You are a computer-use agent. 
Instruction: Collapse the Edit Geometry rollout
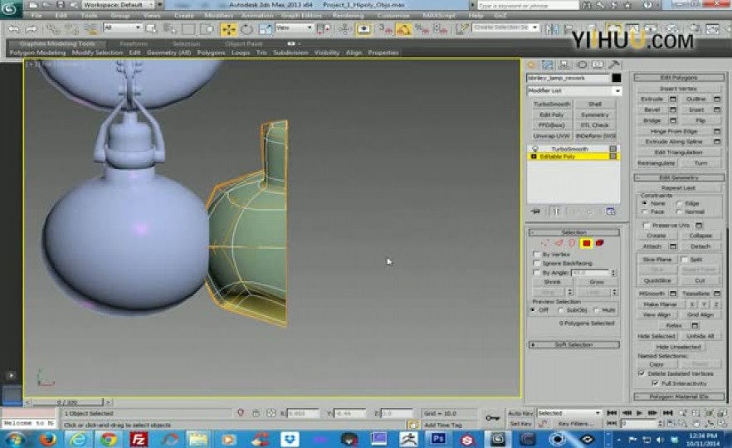coord(679,178)
